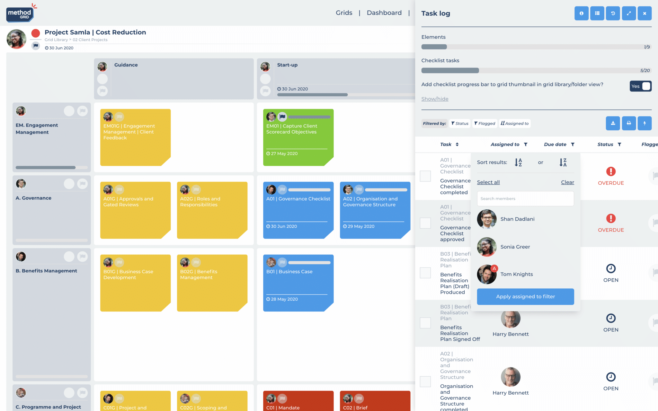Go to the Grids navigation item
658x411 pixels.
click(344, 13)
